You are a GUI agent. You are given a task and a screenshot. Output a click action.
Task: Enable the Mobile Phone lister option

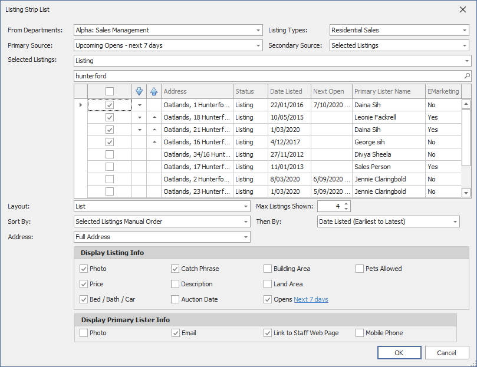360,333
